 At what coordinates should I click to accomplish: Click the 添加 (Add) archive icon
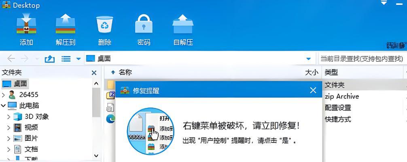tap(26, 23)
